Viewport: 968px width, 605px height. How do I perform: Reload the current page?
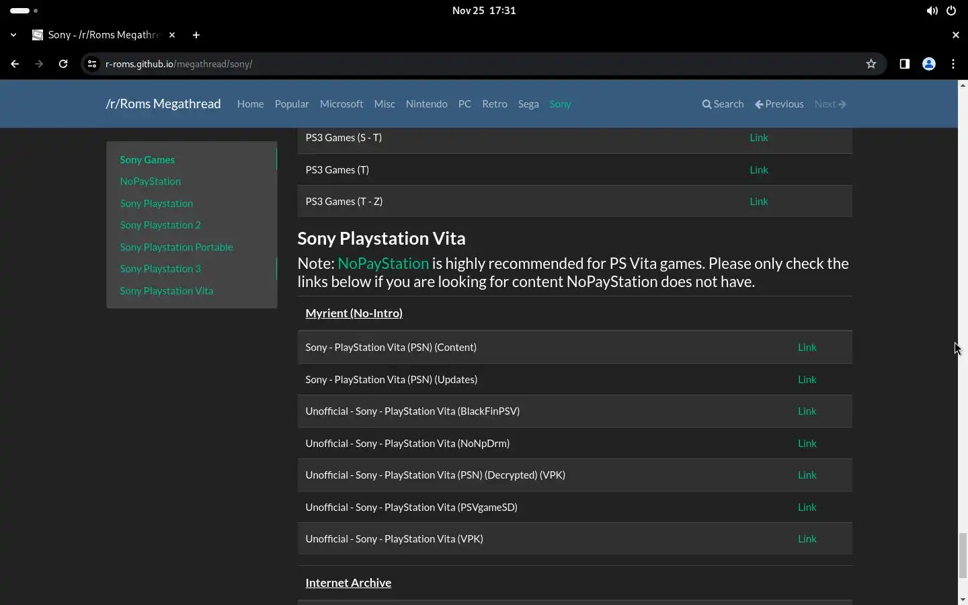click(x=63, y=64)
